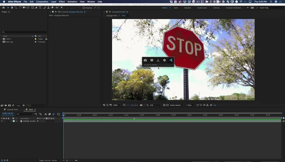Click the label color swatch of StopSign layer

(14, 121)
